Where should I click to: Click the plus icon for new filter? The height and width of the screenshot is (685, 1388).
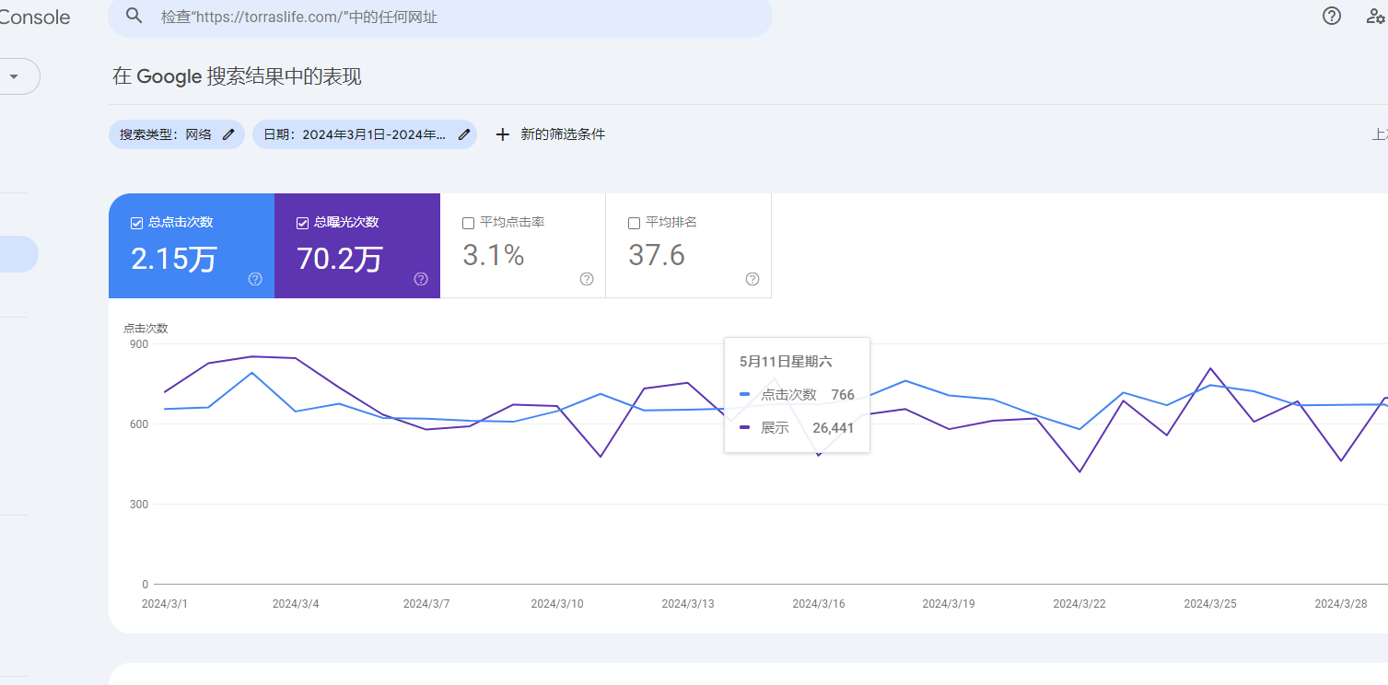point(502,134)
